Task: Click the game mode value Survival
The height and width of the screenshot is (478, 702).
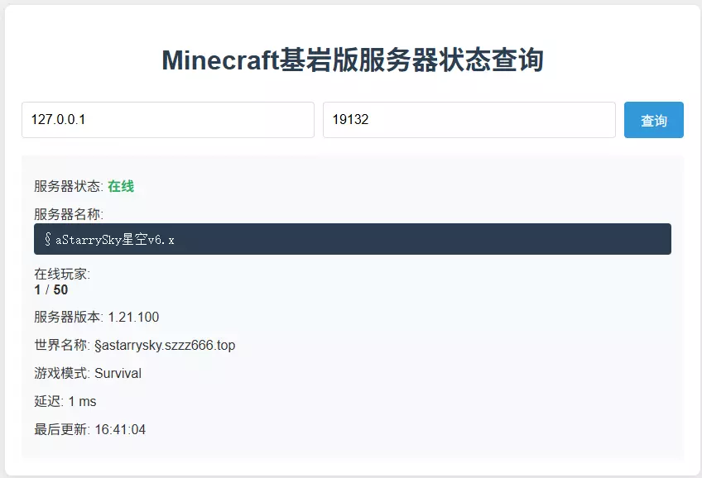Action: [x=118, y=373]
